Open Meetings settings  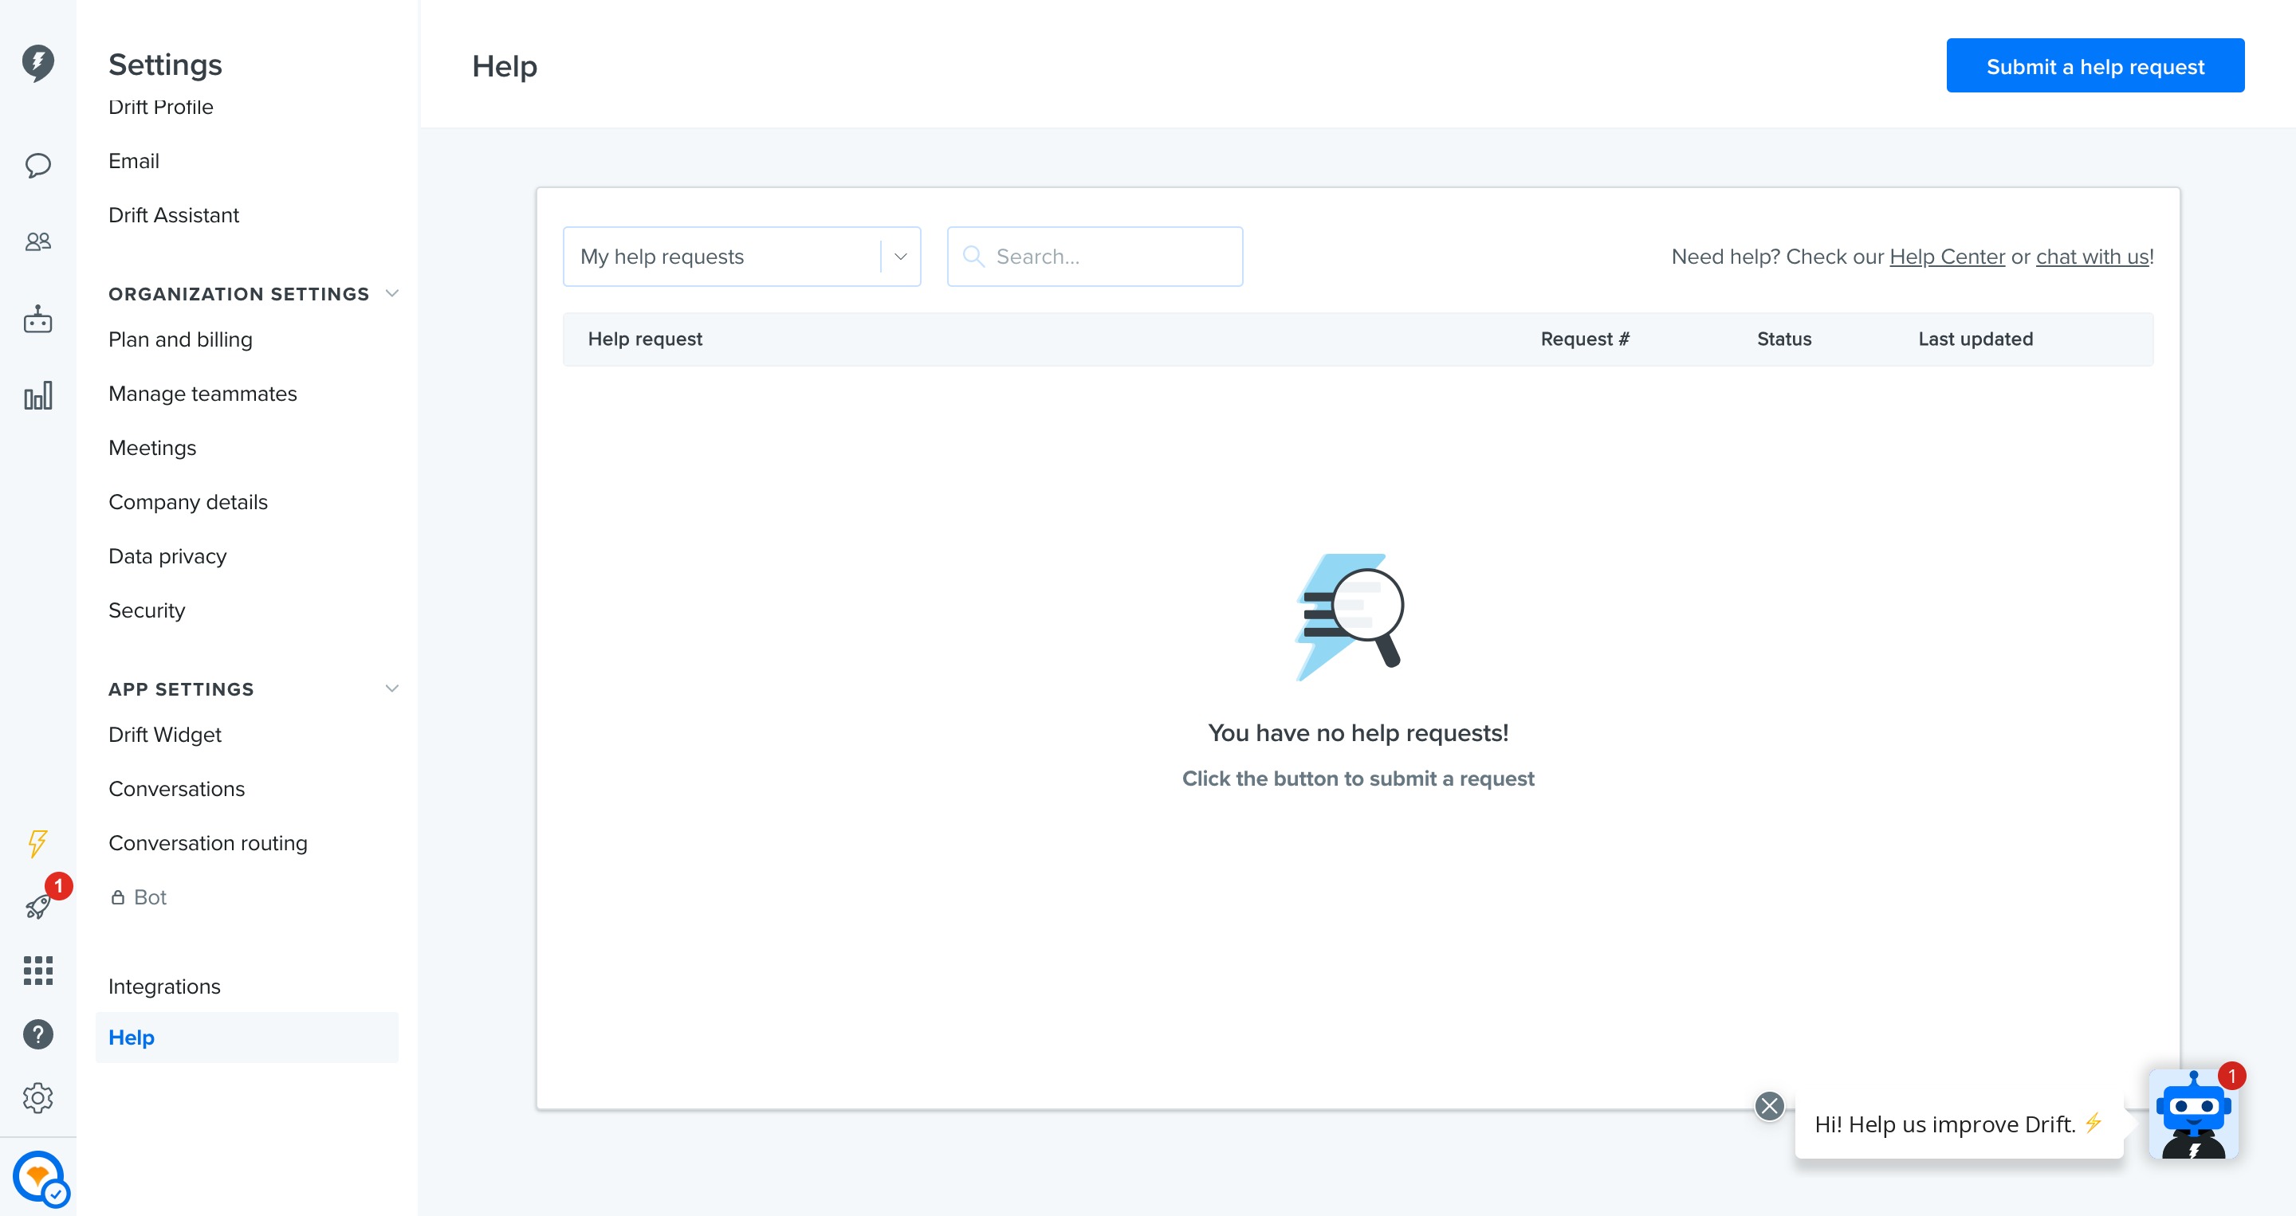coord(152,448)
